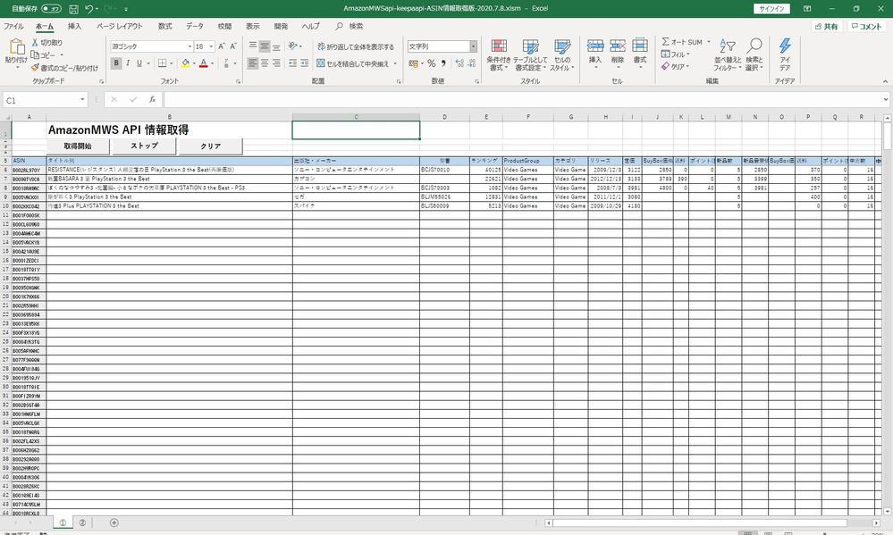The width and height of the screenshot is (893, 535).
Task: Click Format as Table icon
Action: tap(530, 46)
